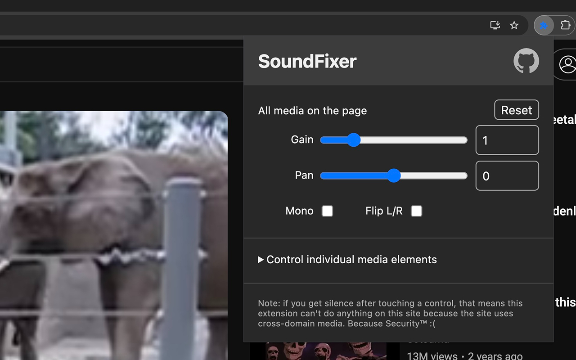Click the screen-with-download-arrow icon in the toolbar
Viewport: 576px width, 360px height.
coord(495,25)
